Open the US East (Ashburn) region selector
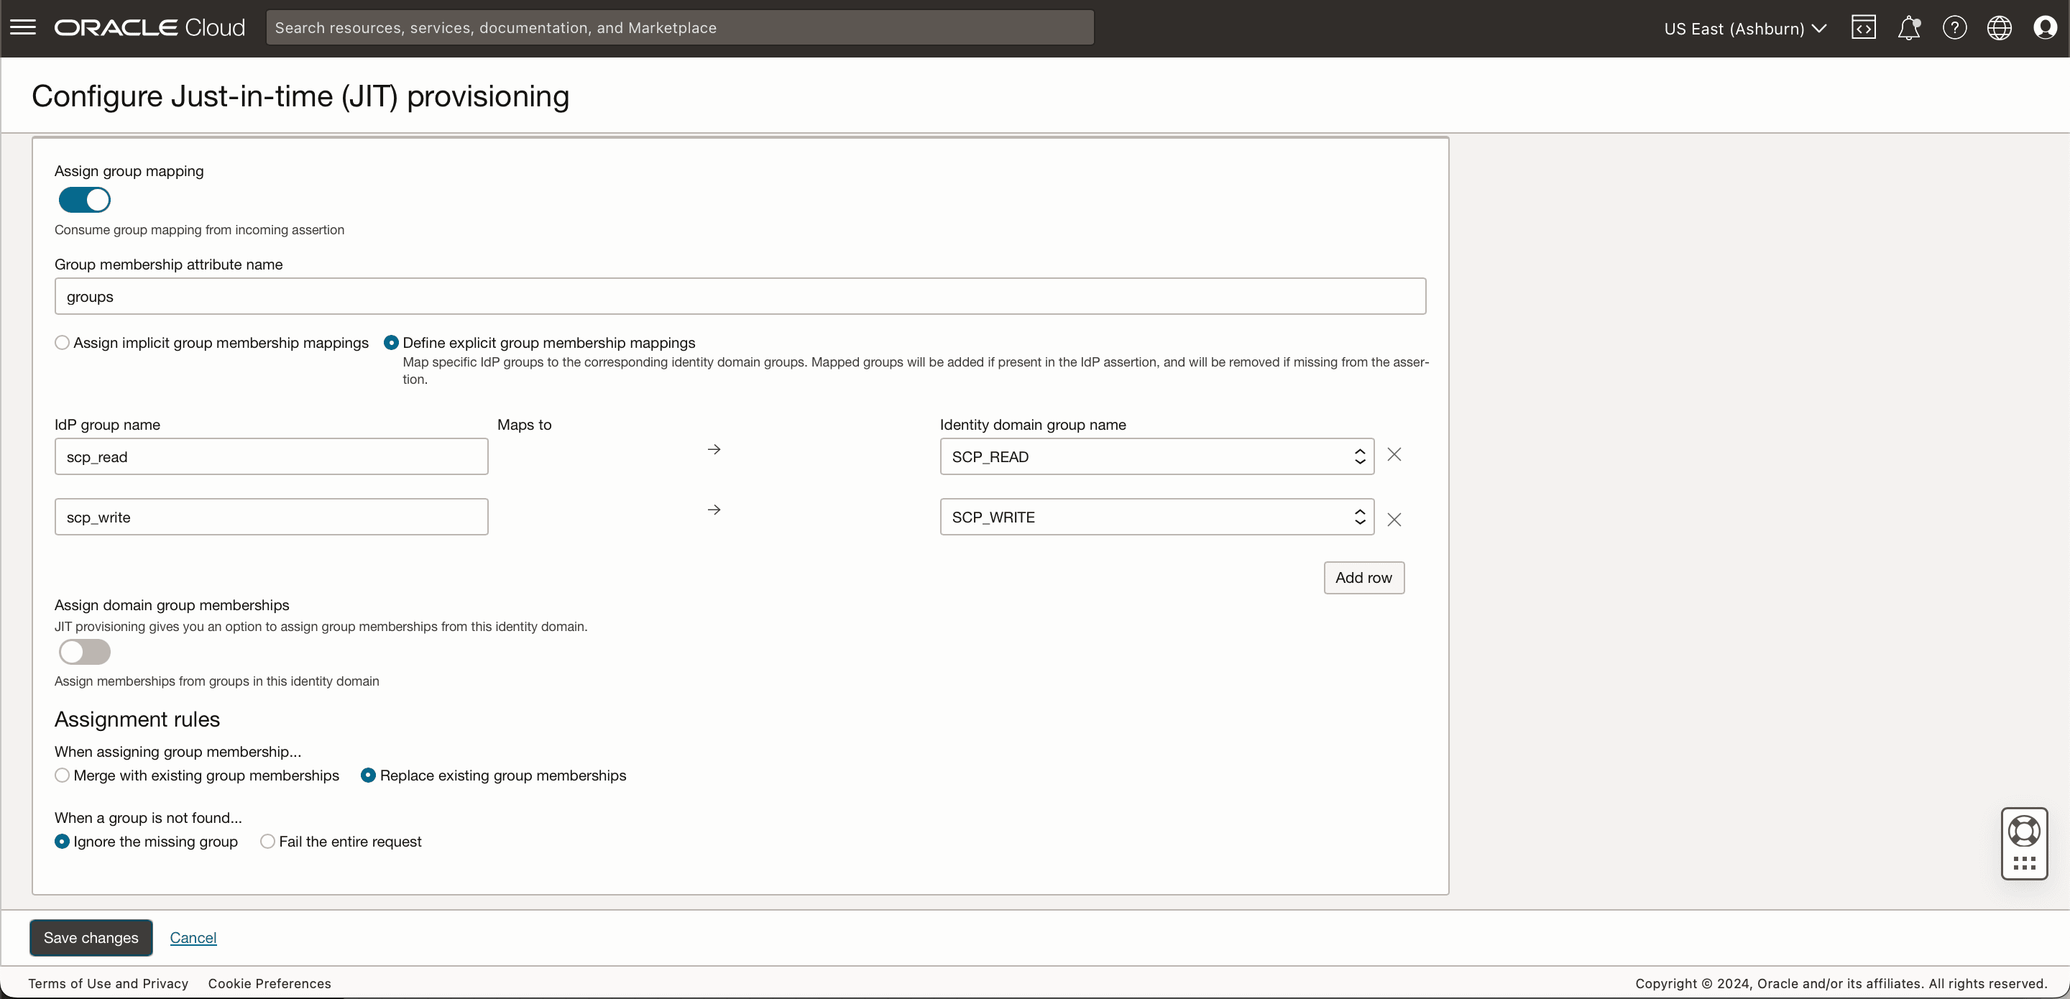 1744,28
